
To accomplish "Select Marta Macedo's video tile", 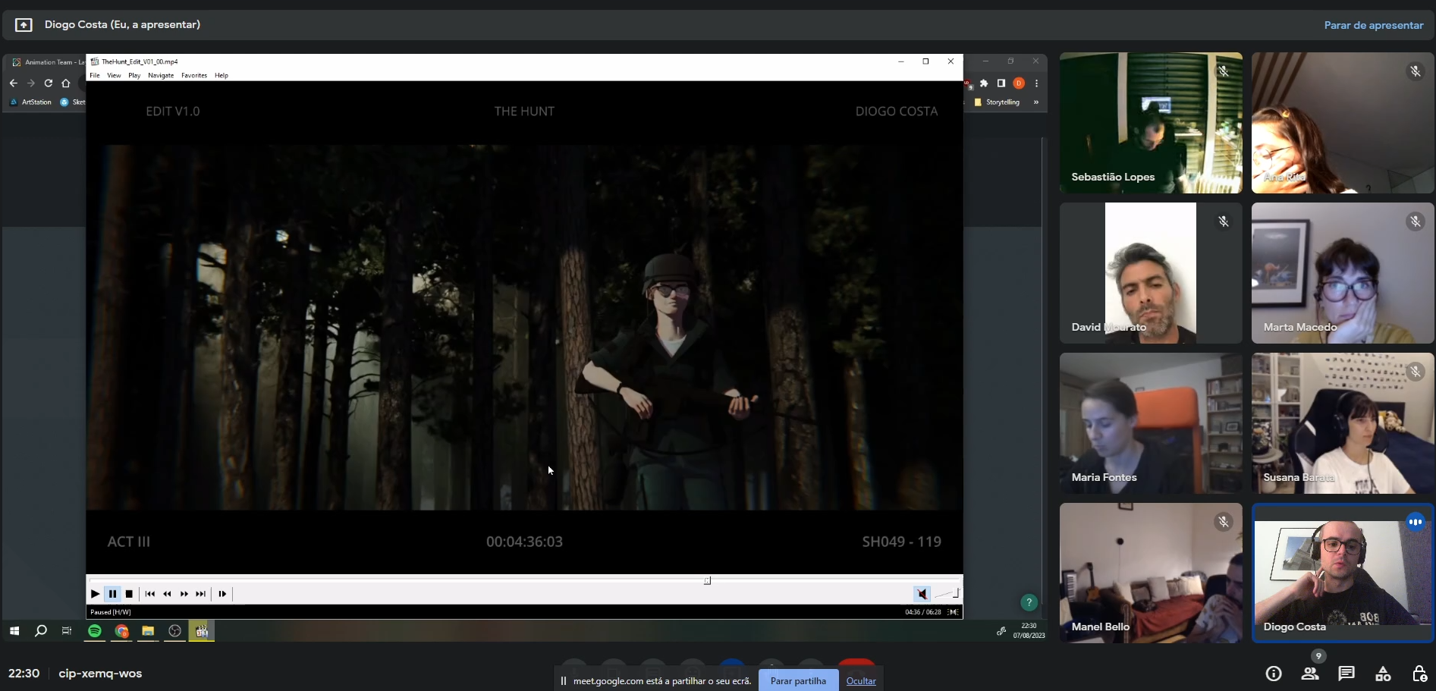I will (1343, 273).
